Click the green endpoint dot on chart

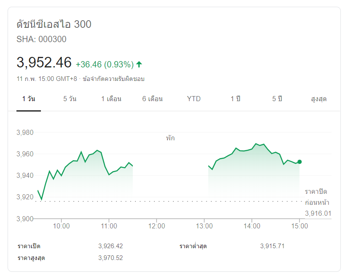click(x=299, y=162)
